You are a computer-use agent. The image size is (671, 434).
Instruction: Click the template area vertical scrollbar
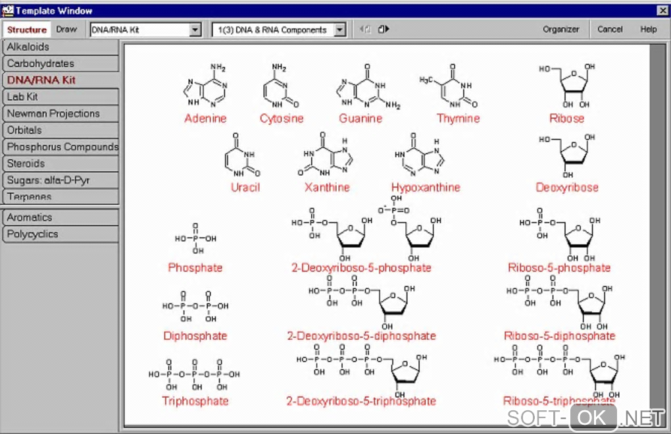coord(658,234)
